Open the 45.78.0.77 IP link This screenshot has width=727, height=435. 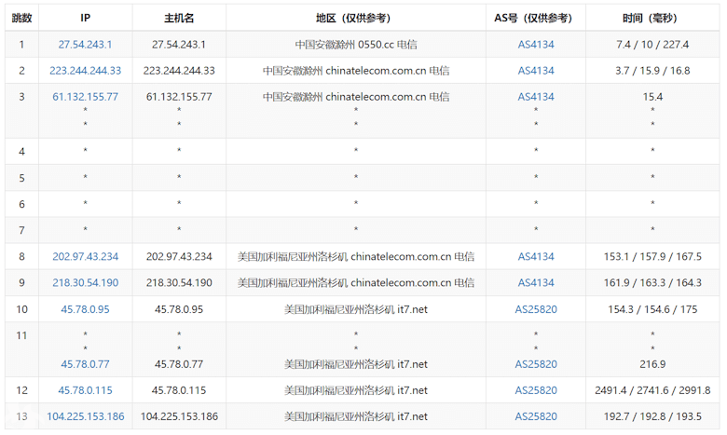(x=85, y=364)
